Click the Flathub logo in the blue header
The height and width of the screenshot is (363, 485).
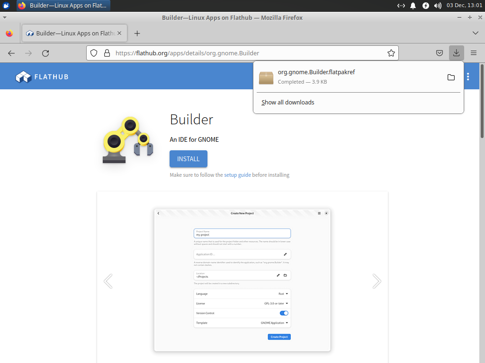[42, 76]
